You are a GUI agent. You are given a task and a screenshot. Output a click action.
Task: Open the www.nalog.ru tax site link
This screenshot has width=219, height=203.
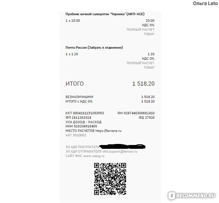(x=94, y=156)
